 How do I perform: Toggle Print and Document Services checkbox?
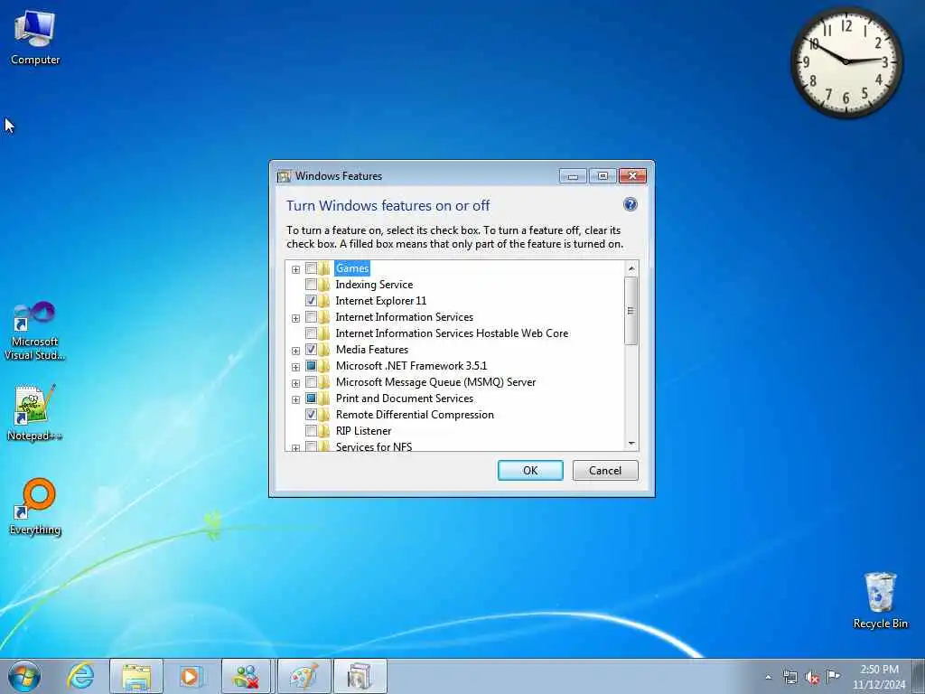(311, 399)
